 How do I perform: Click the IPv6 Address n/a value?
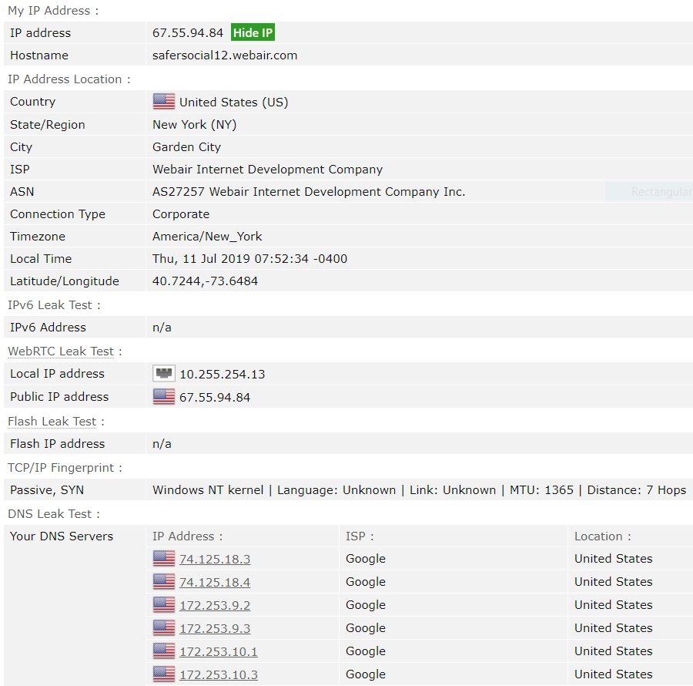point(162,328)
